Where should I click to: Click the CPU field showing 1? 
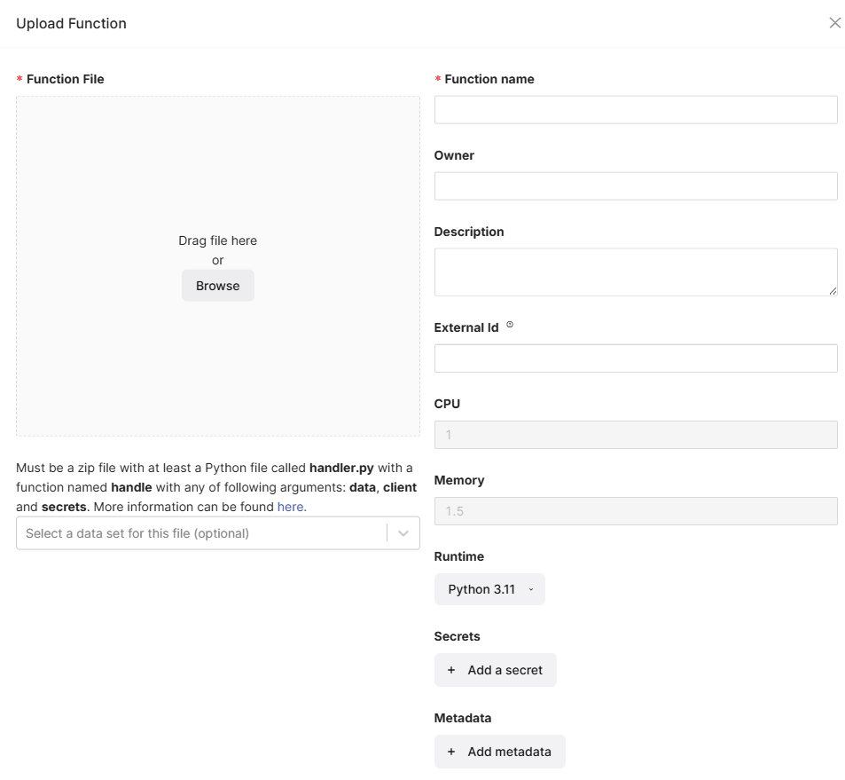(x=636, y=435)
